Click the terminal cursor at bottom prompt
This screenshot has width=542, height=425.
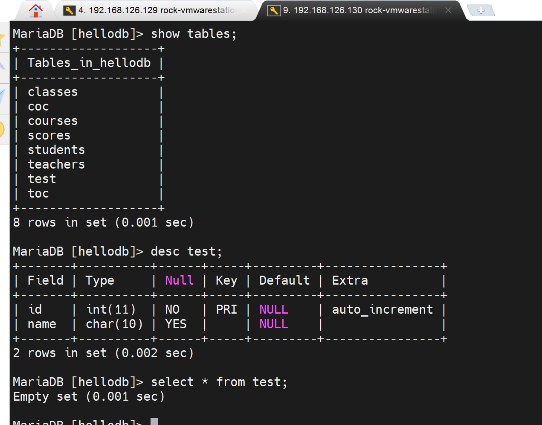[154, 422]
